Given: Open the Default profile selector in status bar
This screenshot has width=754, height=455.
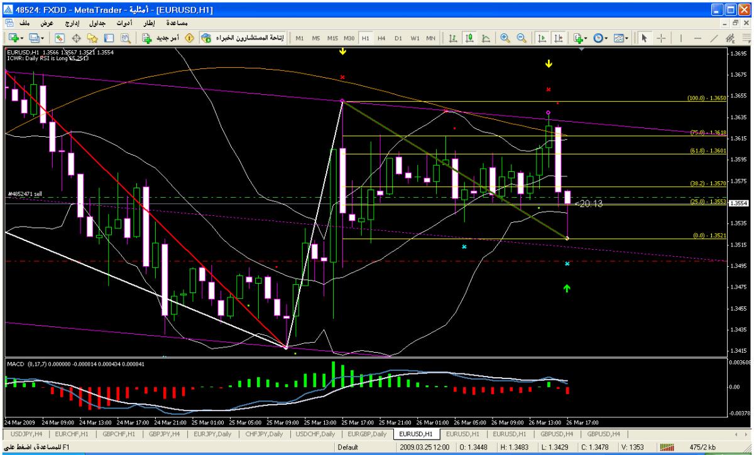Looking at the screenshot, I should [x=347, y=448].
